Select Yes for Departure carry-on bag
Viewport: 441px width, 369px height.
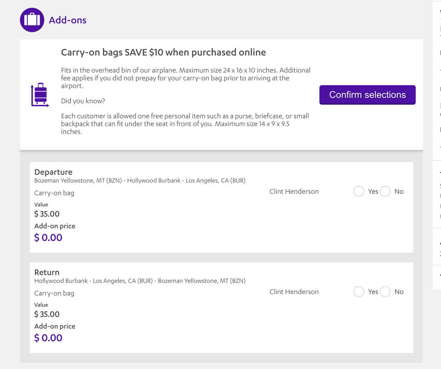(359, 191)
